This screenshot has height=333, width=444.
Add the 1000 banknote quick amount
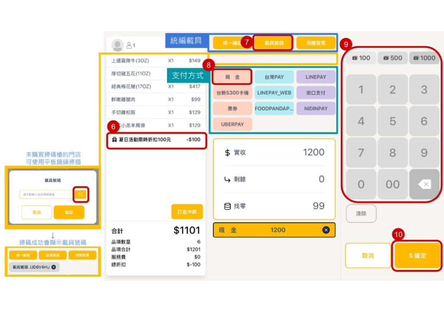coord(424,58)
